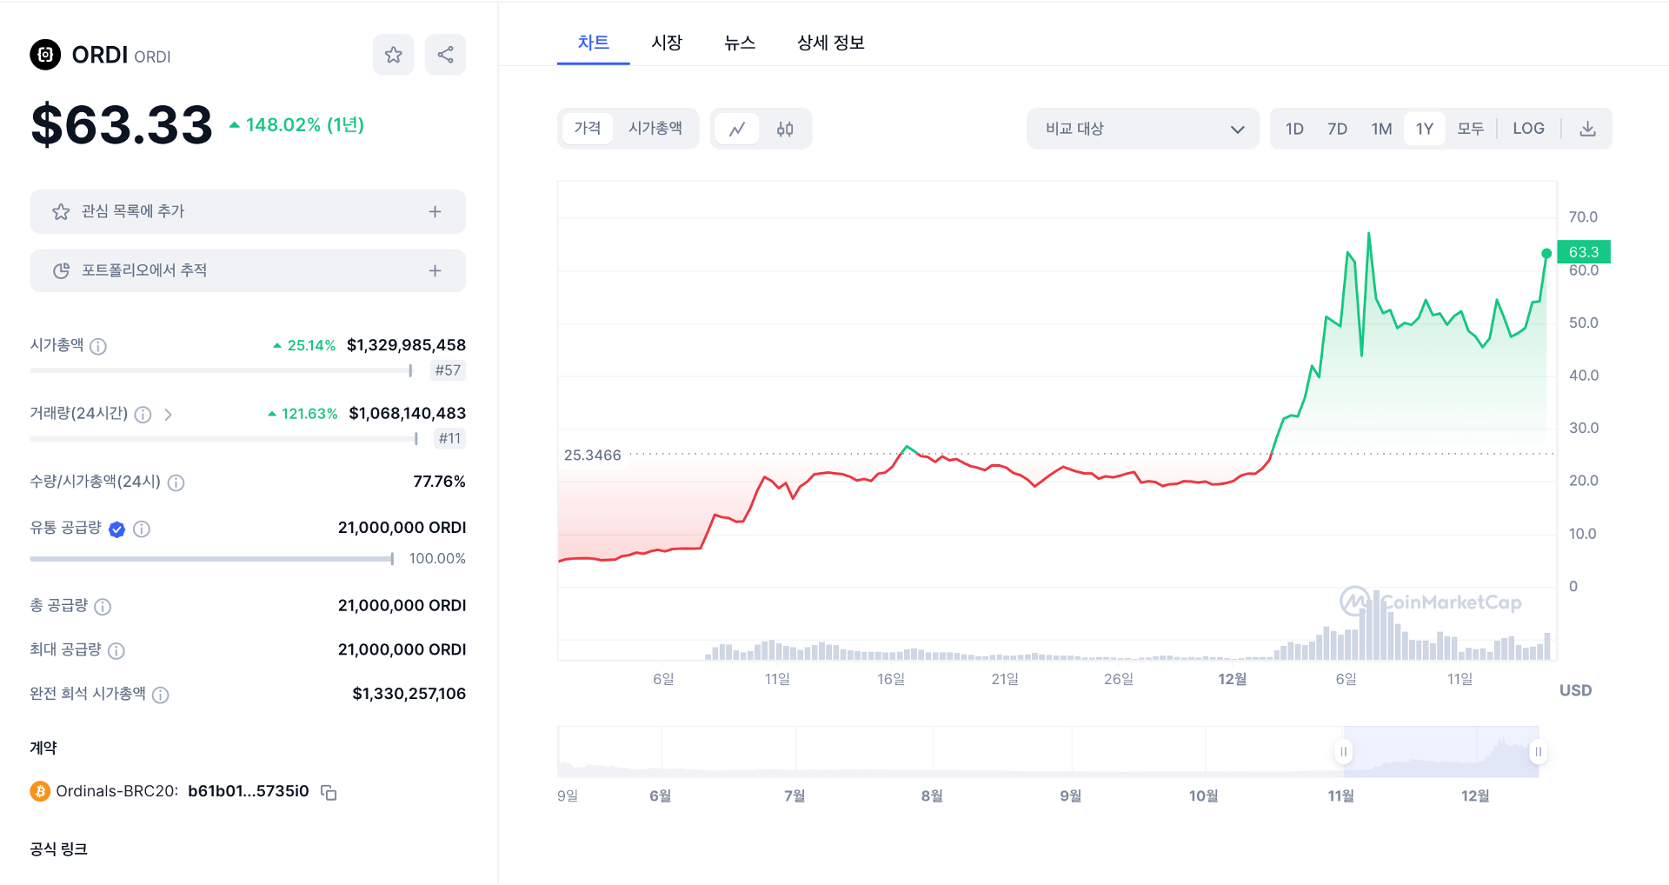Open the 상세 정보 tab

click(x=830, y=42)
